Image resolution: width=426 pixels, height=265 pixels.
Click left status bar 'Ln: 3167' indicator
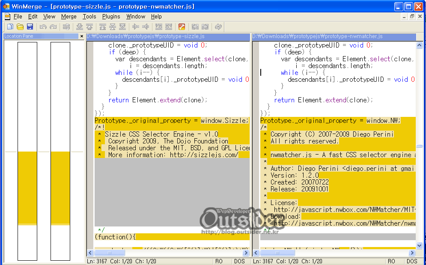tap(97, 262)
